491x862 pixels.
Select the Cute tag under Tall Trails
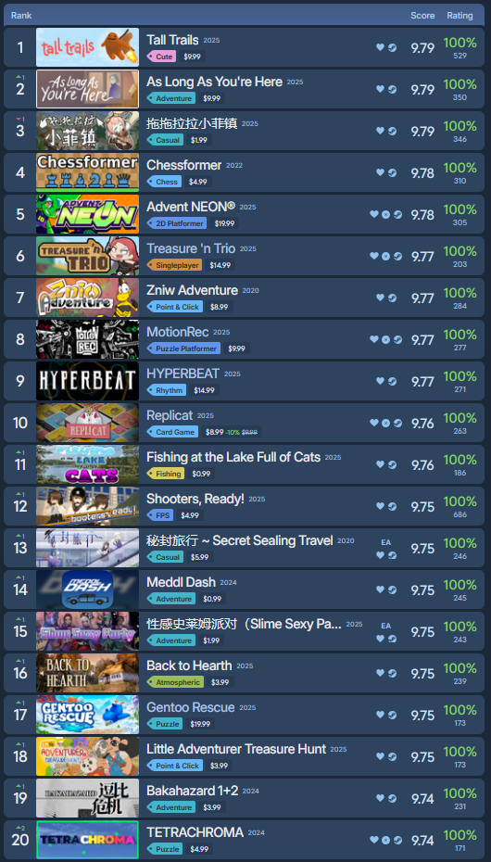coord(161,57)
